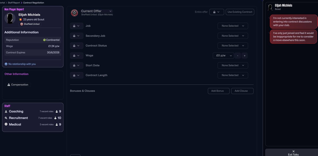Click Contract Negotiation breadcrumb
The height and width of the screenshot is (156, 318).
click(34, 3)
